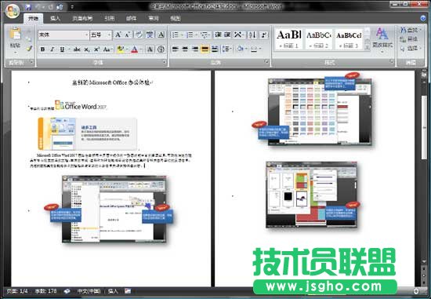Image resolution: width=431 pixels, height=299 pixels.
Task: Click the text highlight color button
Action: click(120, 49)
